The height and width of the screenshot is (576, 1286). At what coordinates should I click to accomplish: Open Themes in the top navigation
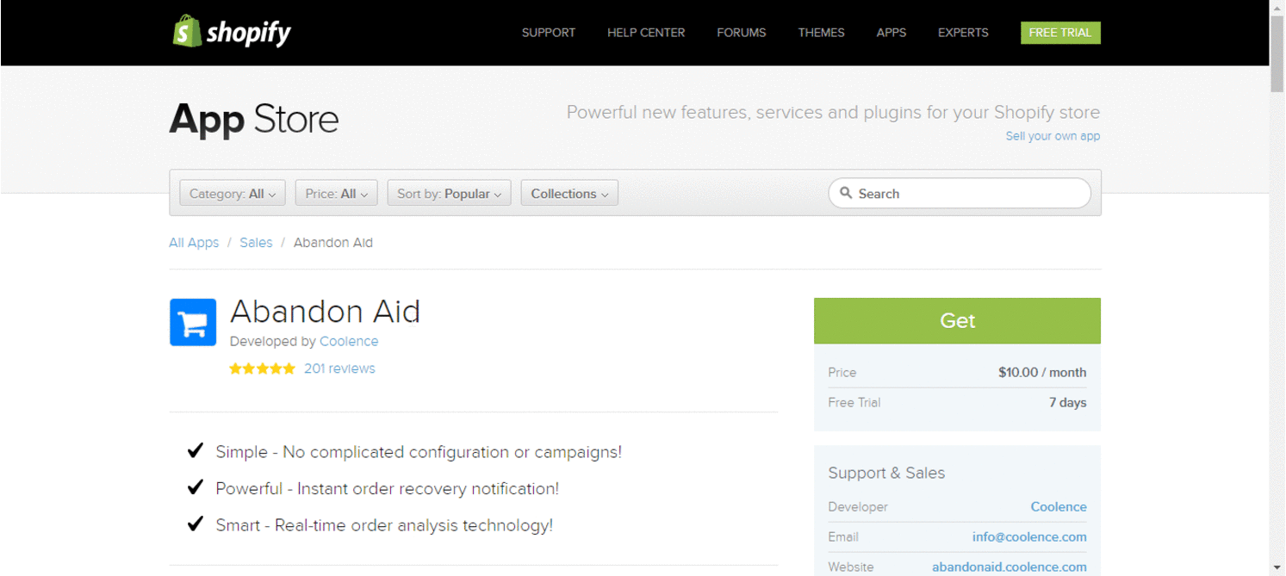[821, 33]
